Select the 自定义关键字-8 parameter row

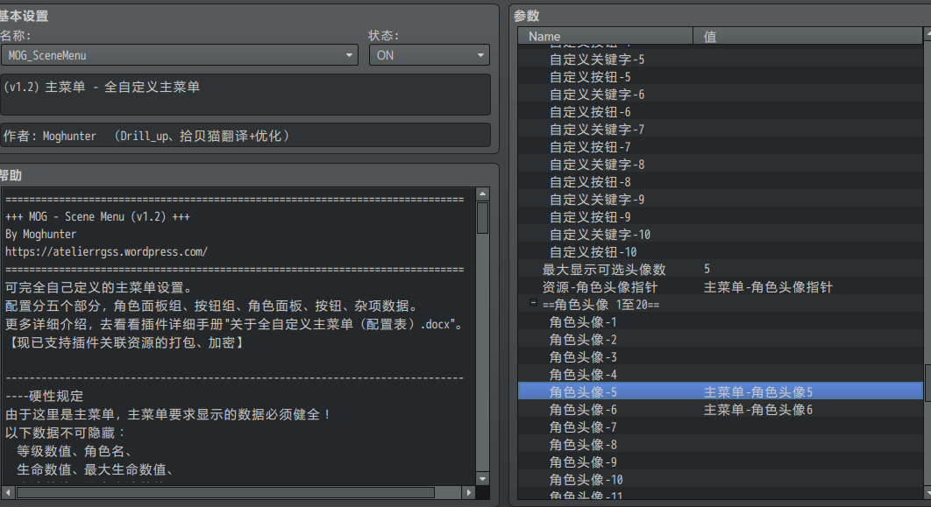coord(597,164)
